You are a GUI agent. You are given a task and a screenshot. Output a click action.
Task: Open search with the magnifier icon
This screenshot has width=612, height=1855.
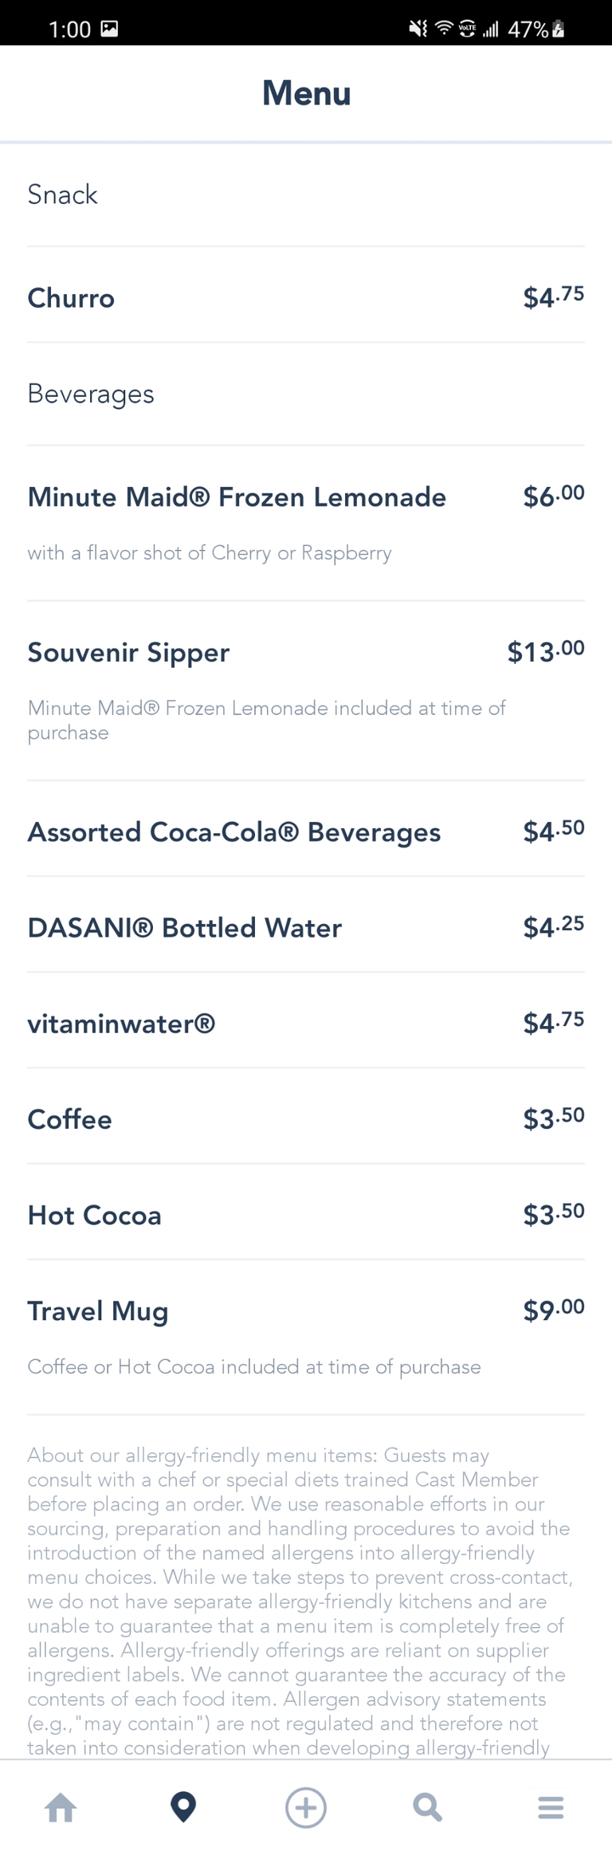(428, 1807)
